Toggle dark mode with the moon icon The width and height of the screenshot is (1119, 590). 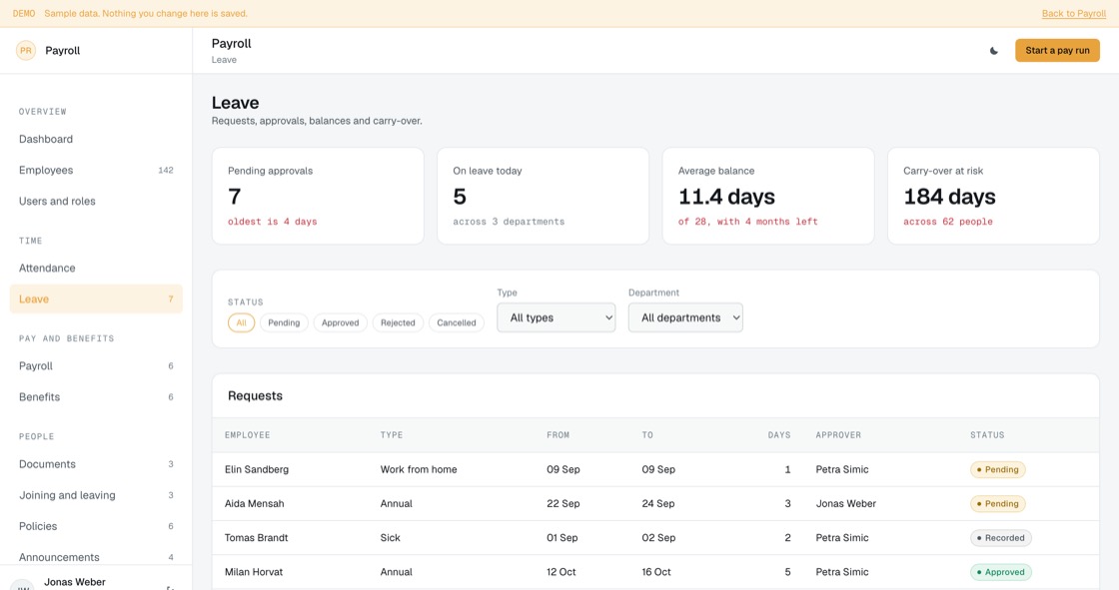click(x=993, y=51)
